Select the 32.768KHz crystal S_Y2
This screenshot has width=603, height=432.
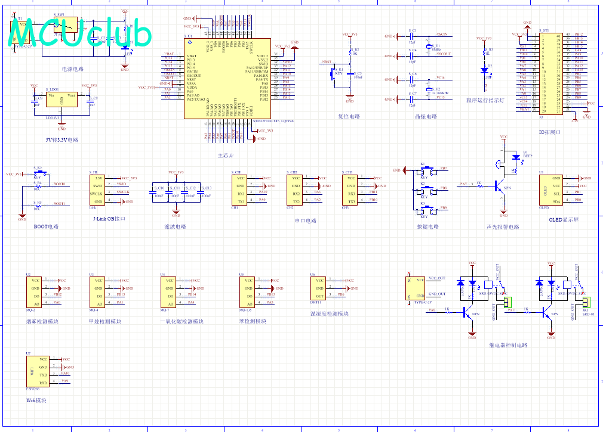[x=429, y=90]
